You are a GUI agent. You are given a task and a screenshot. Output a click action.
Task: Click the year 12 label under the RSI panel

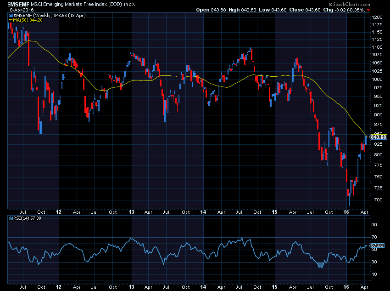[x=58, y=287]
